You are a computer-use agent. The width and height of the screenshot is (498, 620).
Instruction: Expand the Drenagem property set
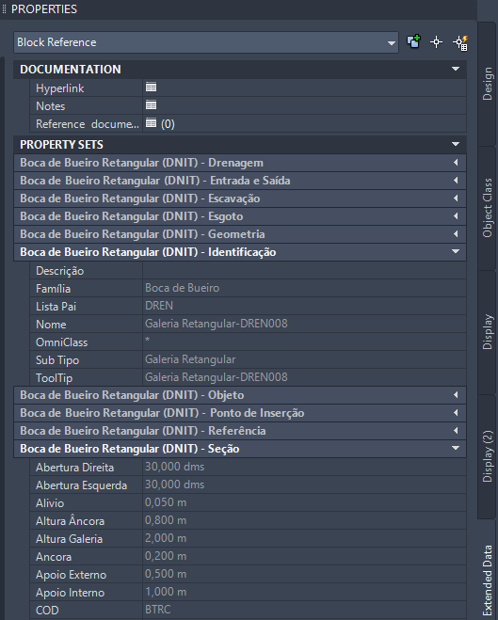click(456, 163)
